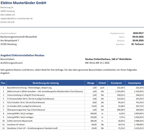Click the email angebot@elektro-musterlaender.de
The width and height of the screenshot is (144, 130).
(x=17, y=18)
